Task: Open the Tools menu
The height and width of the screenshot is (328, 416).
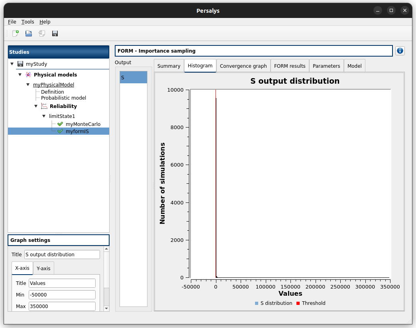Action: (x=27, y=22)
